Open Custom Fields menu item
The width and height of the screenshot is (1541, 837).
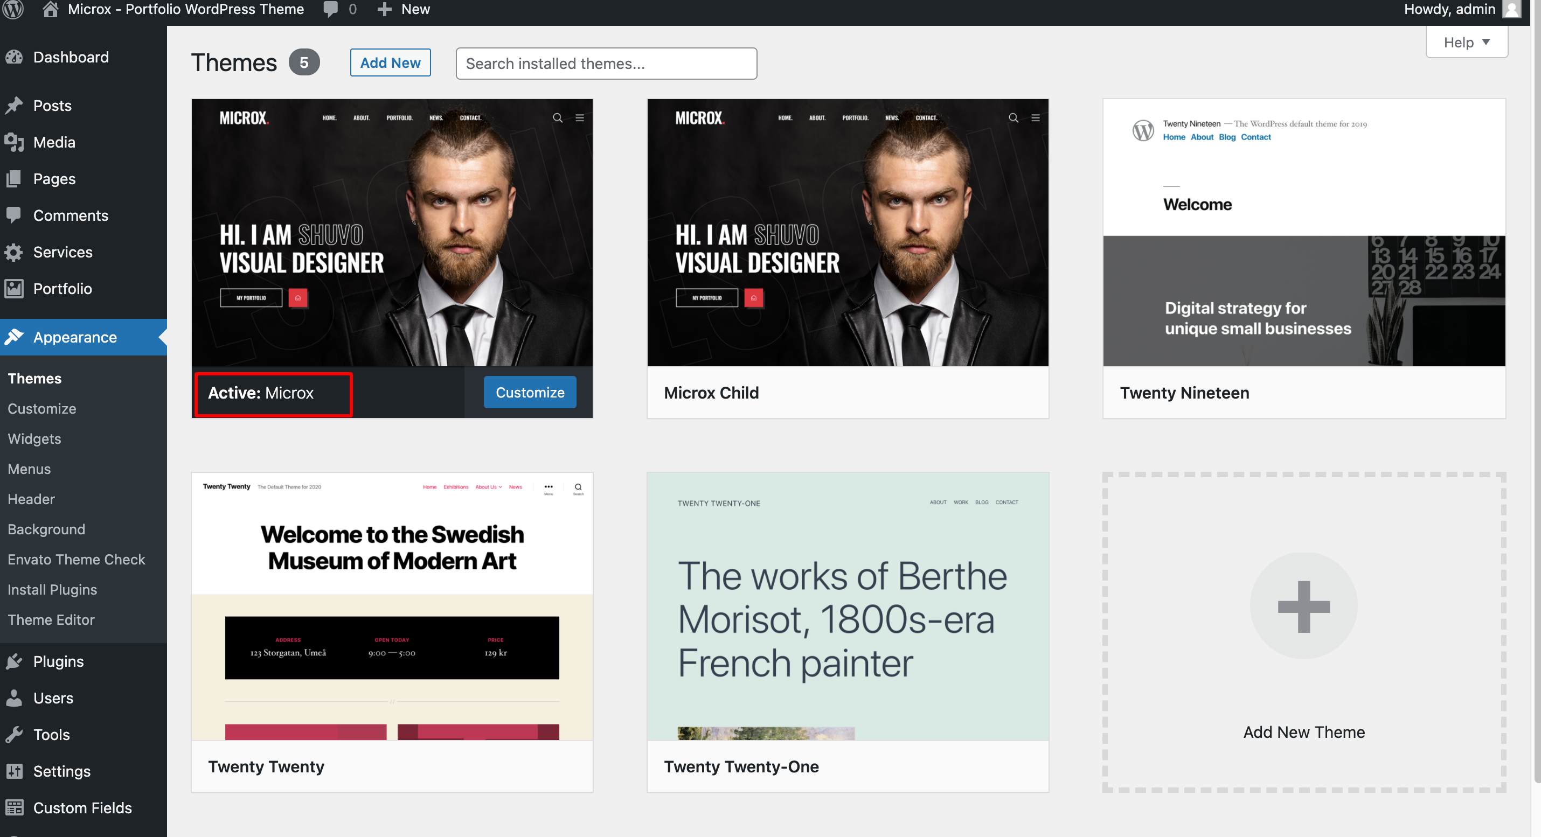point(83,808)
